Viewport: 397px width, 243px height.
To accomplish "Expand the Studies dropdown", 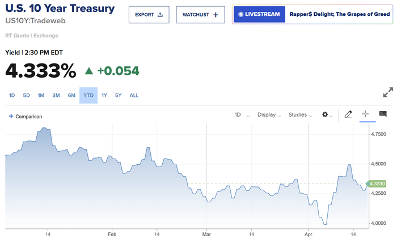I will [x=300, y=114].
